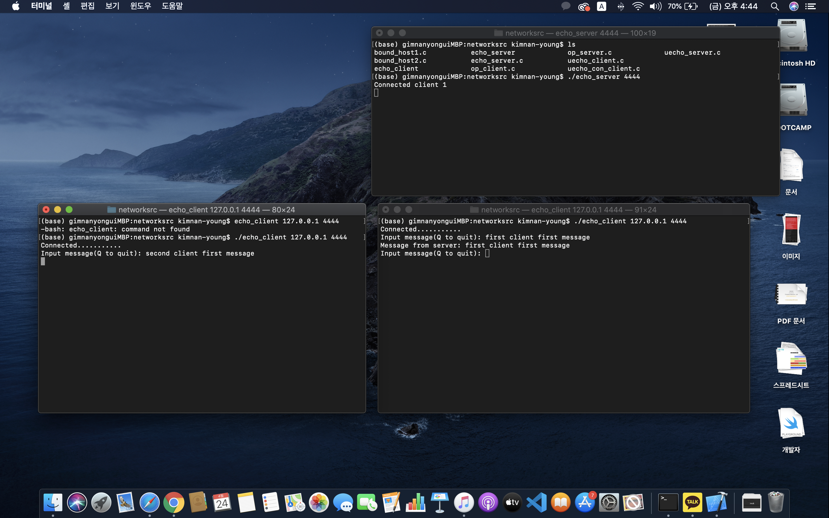Open System Preferences gear icon in dock
This screenshot has height=518, width=829.
(609, 502)
